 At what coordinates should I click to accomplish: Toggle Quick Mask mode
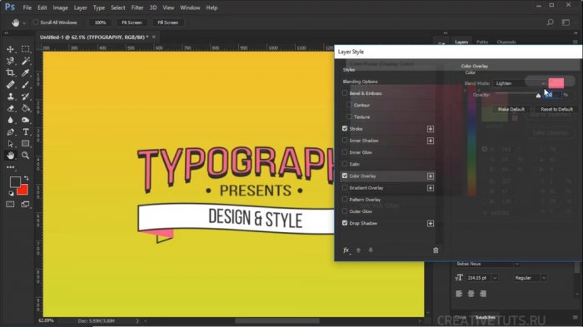10,205
